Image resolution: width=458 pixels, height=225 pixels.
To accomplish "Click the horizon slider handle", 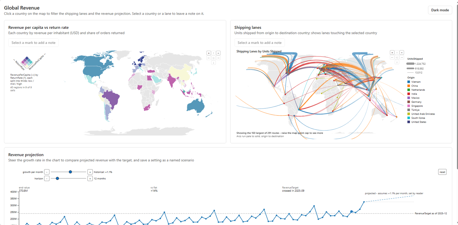I will (58, 179).
